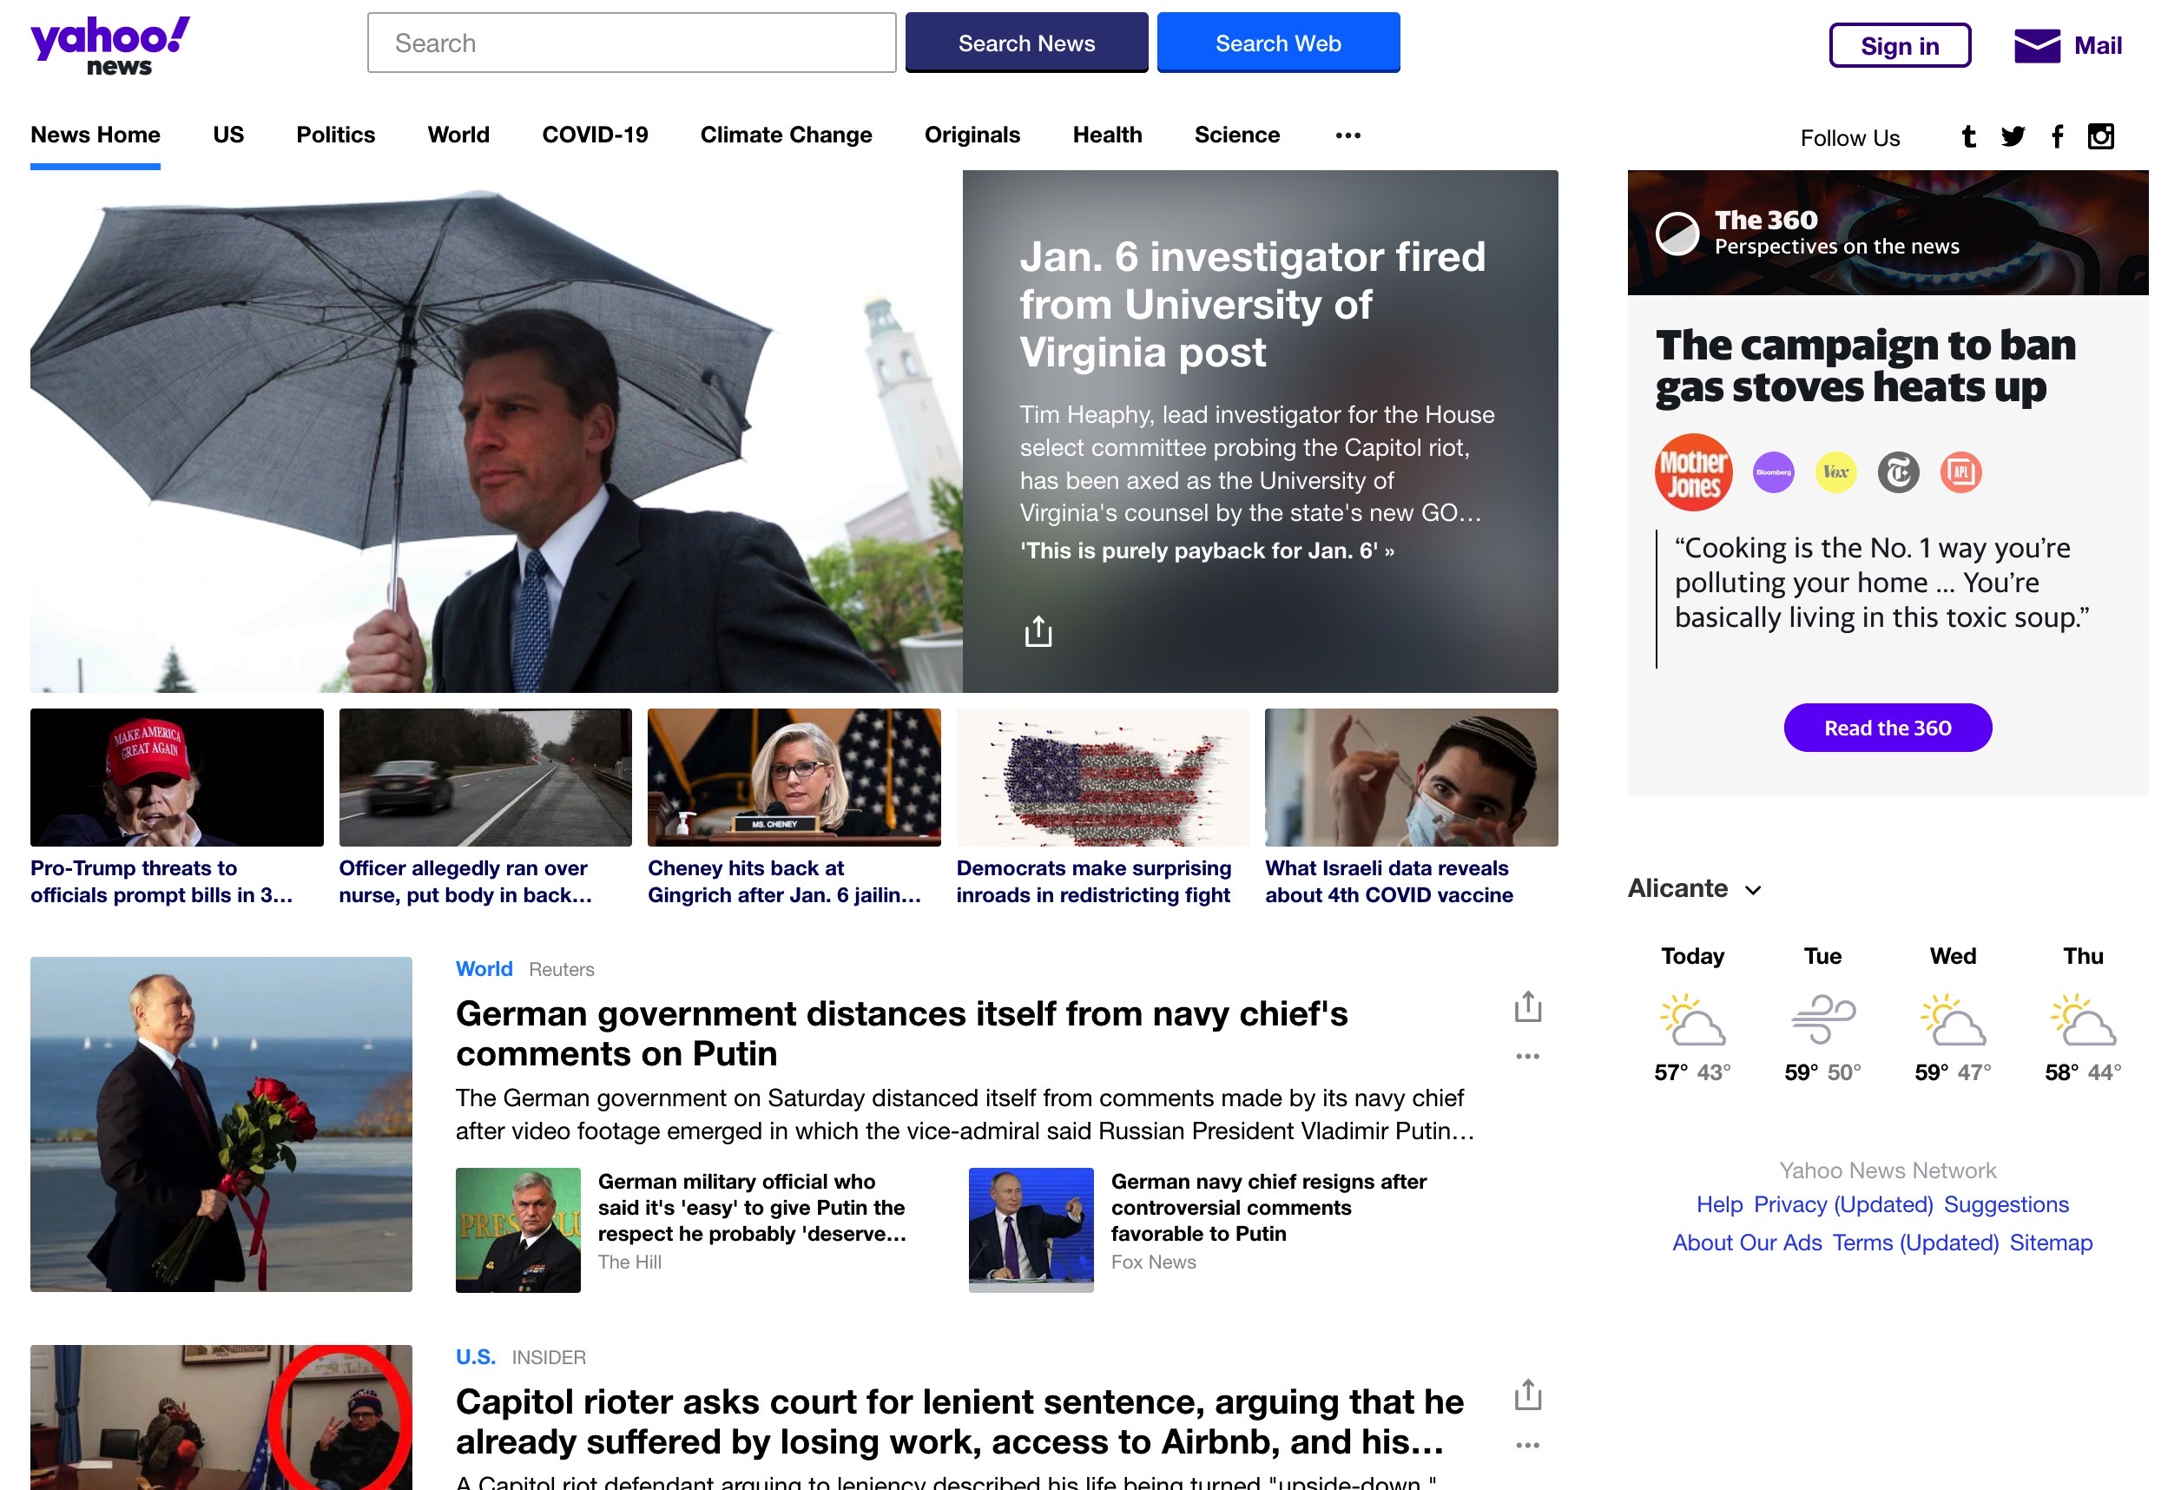Open Officer allegedly ran over nurse story
This screenshot has width=2181, height=1490.
[465, 881]
